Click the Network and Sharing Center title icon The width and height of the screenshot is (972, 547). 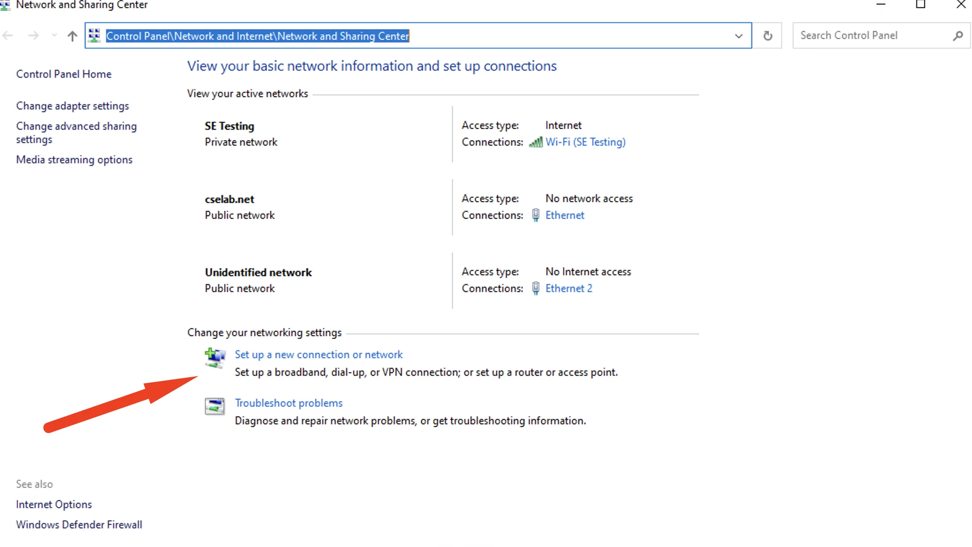coord(5,5)
